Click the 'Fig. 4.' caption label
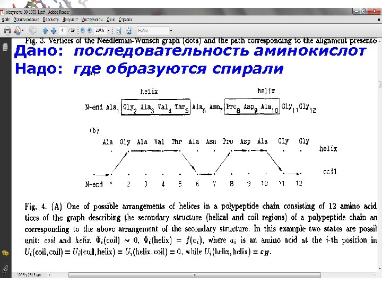Viewport: 382px width, 286px height. 36,207
